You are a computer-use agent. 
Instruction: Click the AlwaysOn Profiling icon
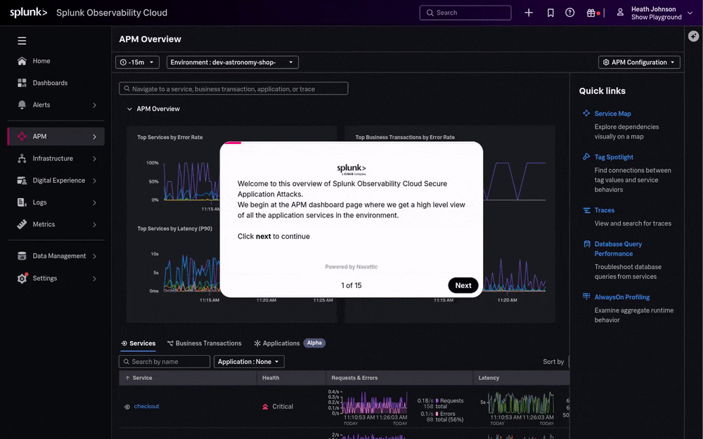(x=586, y=296)
